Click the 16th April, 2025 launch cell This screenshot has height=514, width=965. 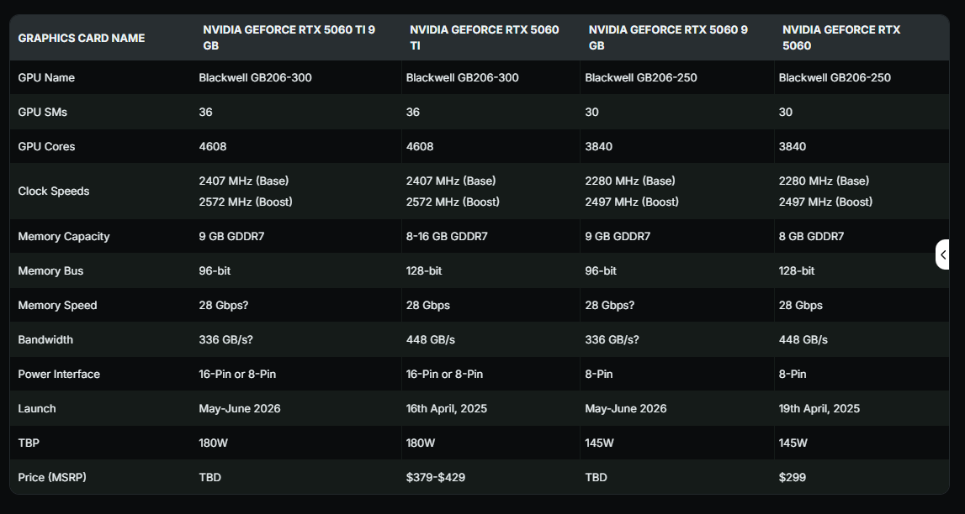tap(447, 408)
